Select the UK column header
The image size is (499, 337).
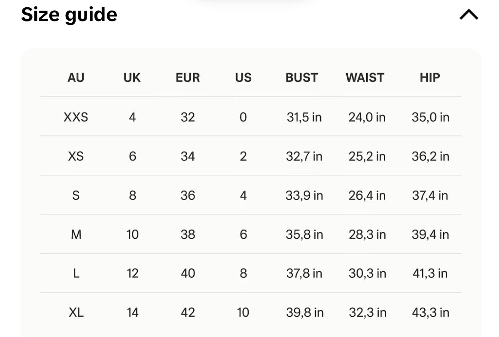[132, 78]
